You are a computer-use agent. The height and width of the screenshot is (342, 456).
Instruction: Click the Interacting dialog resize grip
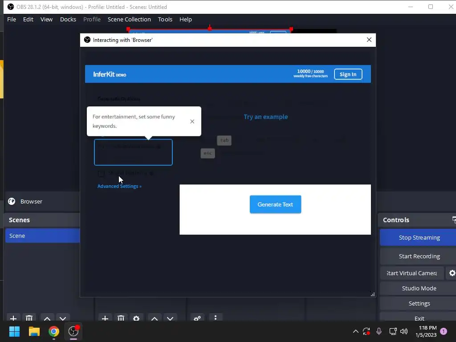point(373,294)
